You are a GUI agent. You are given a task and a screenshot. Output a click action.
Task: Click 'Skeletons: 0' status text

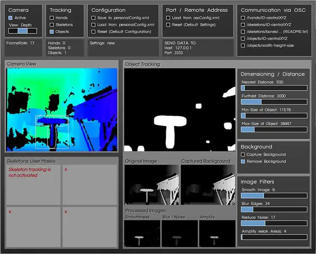click(x=59, y=48)
